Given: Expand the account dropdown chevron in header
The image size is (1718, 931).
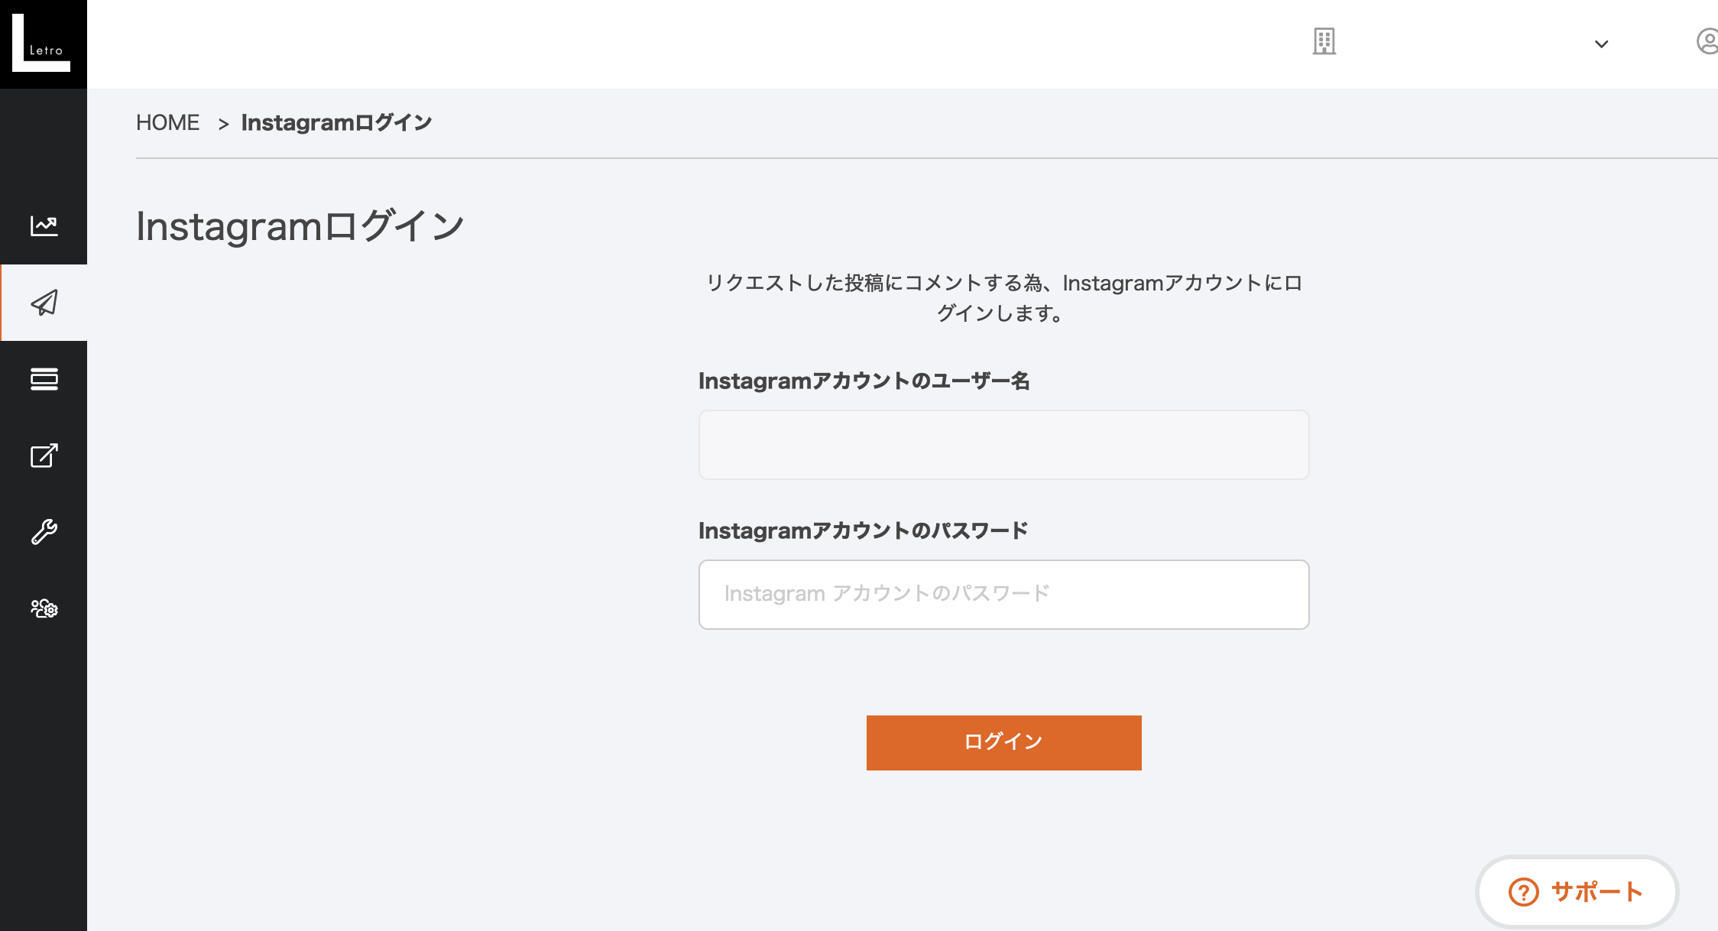Looking at the screenshot, I should 1602,44.
